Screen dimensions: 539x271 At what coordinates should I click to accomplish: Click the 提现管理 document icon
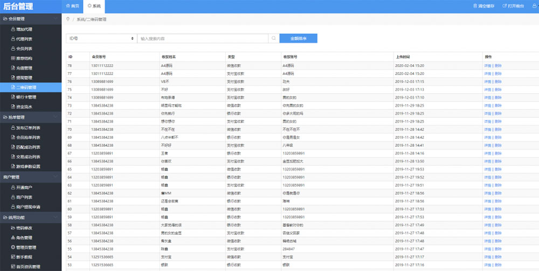click(x=13, y=78)
